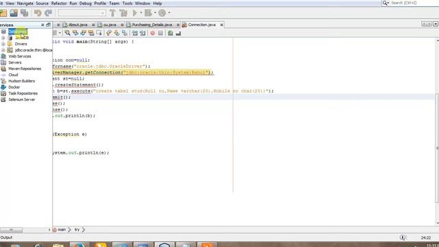439x247 pixels.
Task: Open the Debug Project dropdown arrow
Action: pos(155,13)
